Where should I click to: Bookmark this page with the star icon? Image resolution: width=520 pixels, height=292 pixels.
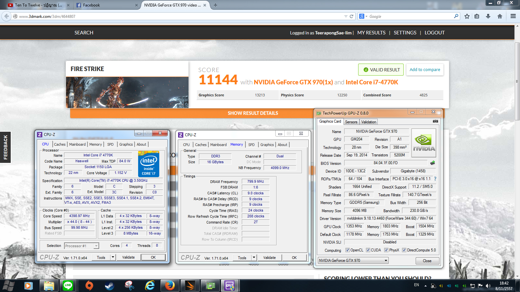pos(467,16)
